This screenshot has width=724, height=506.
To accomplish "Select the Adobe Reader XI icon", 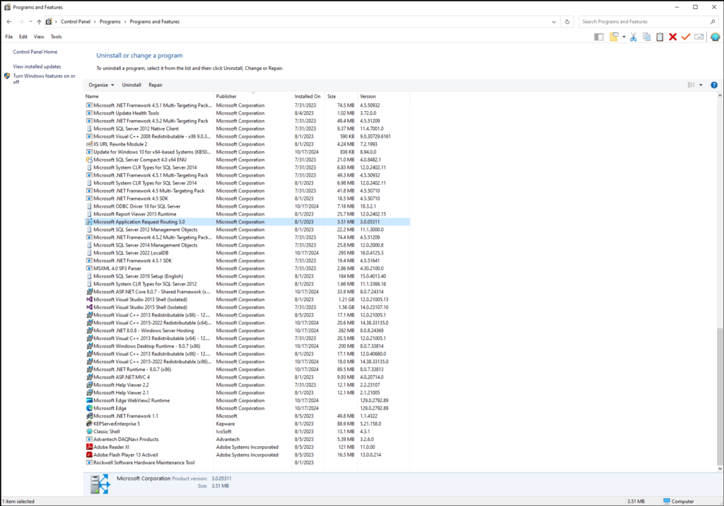I will click(x=90, y=447).
